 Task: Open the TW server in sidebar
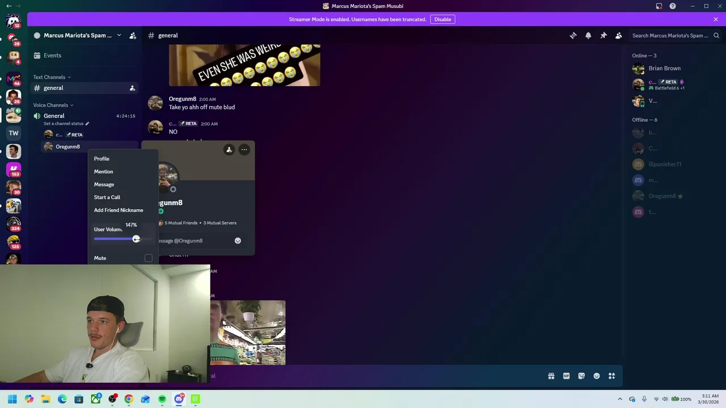(14, 133)
